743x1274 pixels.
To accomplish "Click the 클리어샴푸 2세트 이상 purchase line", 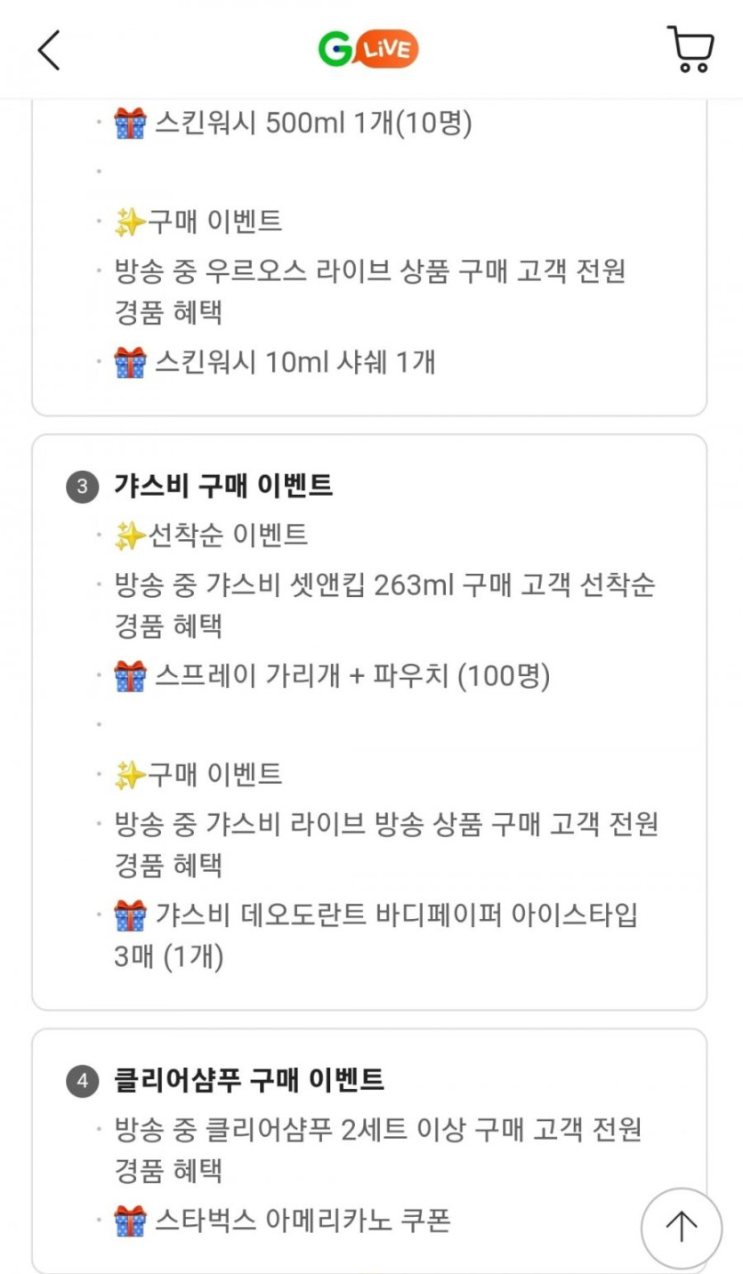I will point(378,1130).
